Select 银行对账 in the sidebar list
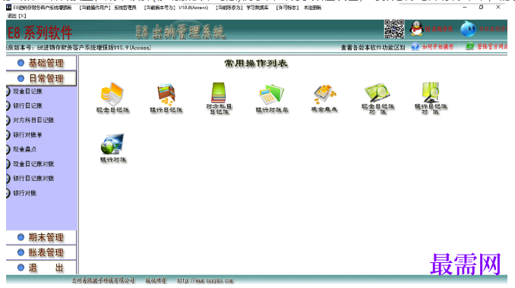This screenshot has height=288, width=515. [24, 193]
